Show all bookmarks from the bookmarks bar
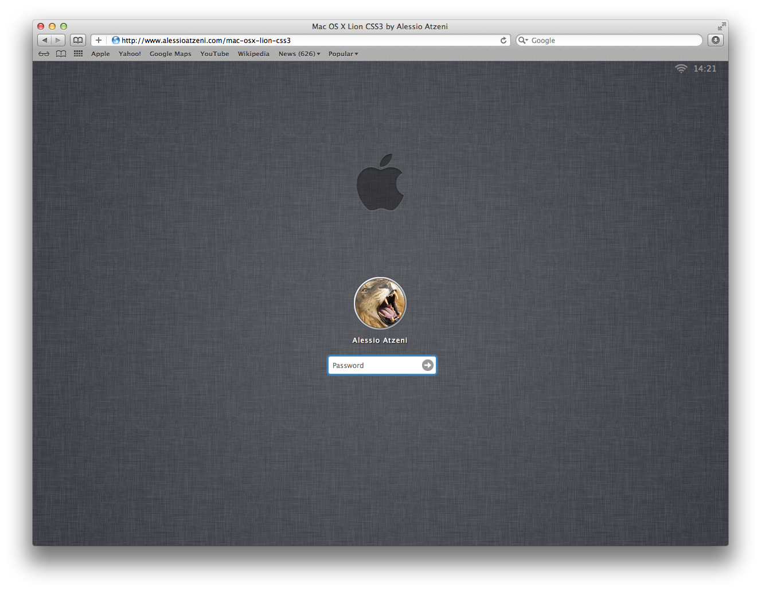 tap(61, 54)
